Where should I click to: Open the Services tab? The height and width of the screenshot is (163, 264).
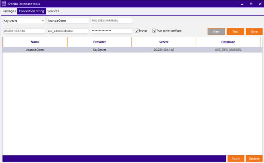(x=53, y=11)
